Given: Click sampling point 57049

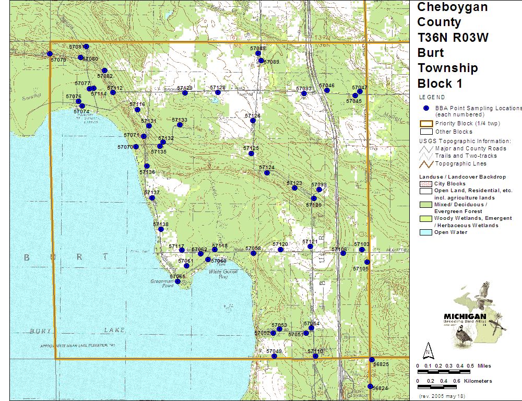Looking at the screenshot, I should pos(274,356).
